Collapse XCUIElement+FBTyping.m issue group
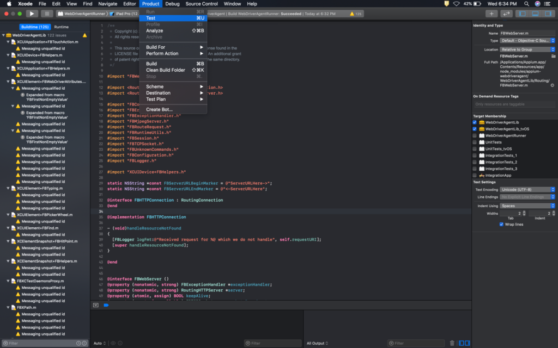This screenshot has width=558, height=348. click(8, 188)
